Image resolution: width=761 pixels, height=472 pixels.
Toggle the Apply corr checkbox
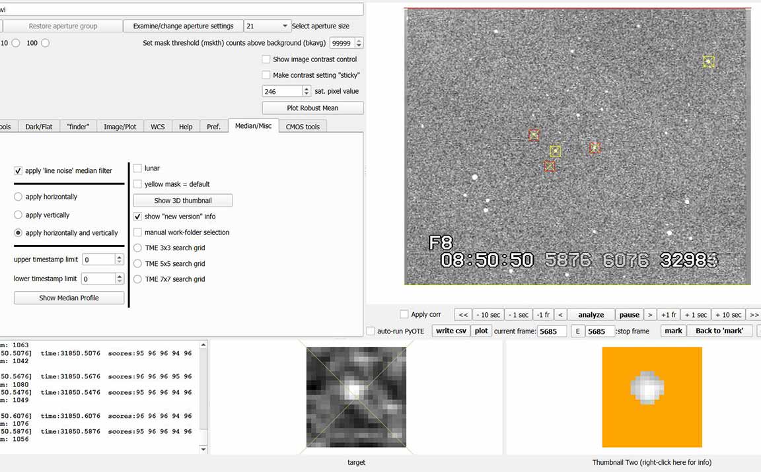click(x=404, y=314)
